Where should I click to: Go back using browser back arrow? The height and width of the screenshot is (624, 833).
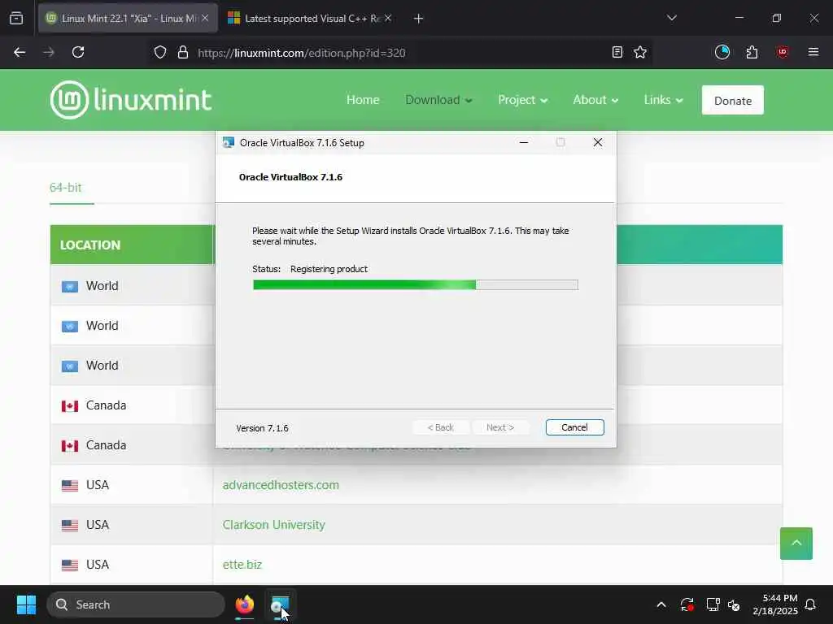point(20,52)
